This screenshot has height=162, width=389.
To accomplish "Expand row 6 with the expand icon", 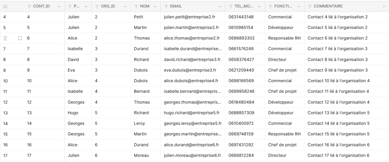I will tap(20, 38).
